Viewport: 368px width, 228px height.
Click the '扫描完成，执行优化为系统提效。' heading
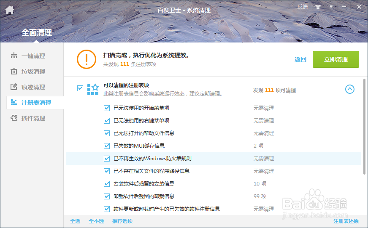(x=146, y=55)
